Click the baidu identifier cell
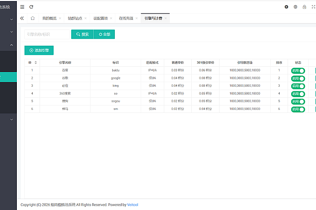 pyautogui.click(x=116, y=70)
